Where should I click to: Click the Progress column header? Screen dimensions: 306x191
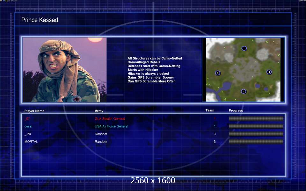[236, 110]
